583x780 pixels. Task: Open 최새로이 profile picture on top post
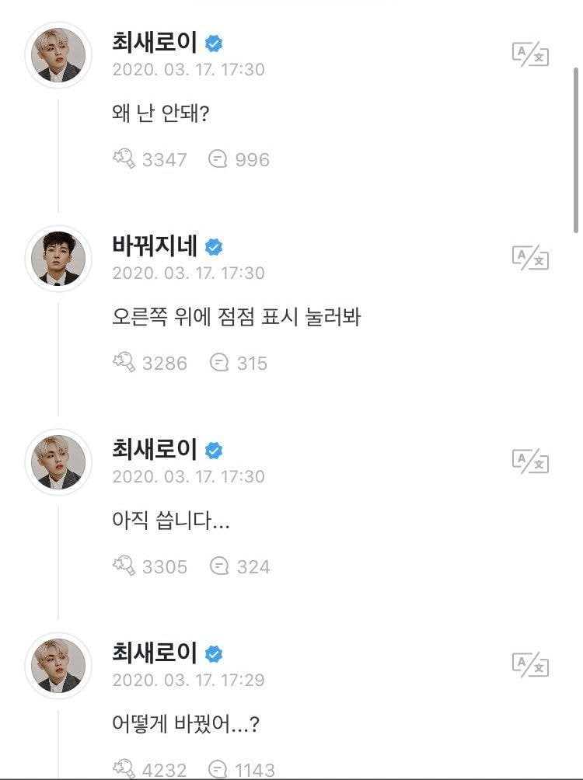[58, 55]
